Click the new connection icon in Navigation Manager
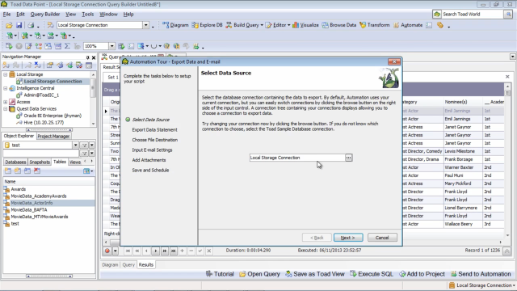This screenshot has height=291, width=517. click(6, 65)
